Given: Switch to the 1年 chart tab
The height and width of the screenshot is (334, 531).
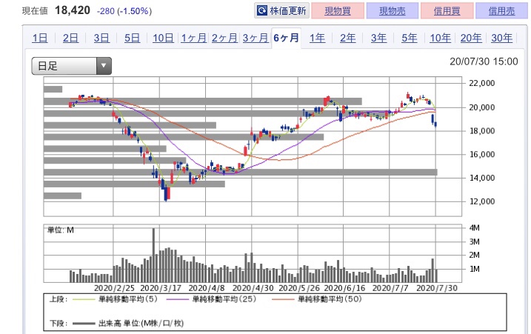Looking at the screenshot, I should [x=317, y=38].
